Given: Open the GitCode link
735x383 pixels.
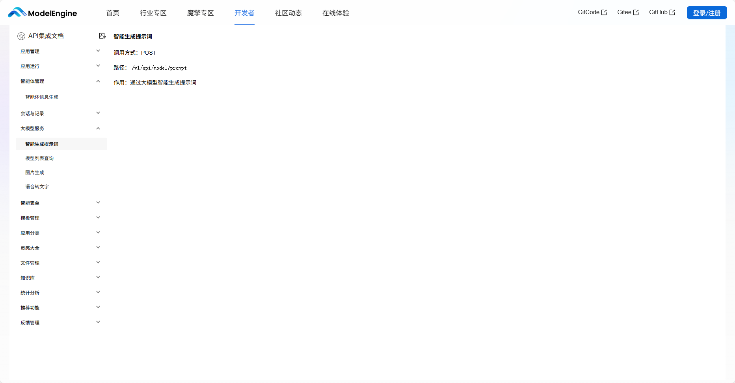Looking at the screenshot, I should pyautogui.click(x=589, y=12).
